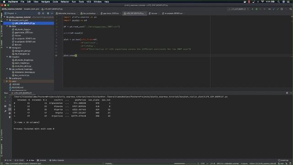This screenshot has height=165, width=293.
Task: Open Run panel layout options icon
Action: 5,106
